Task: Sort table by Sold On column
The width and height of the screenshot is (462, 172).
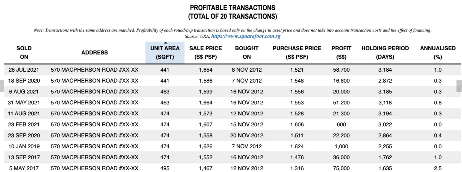Action: click(x=24, y=53)
